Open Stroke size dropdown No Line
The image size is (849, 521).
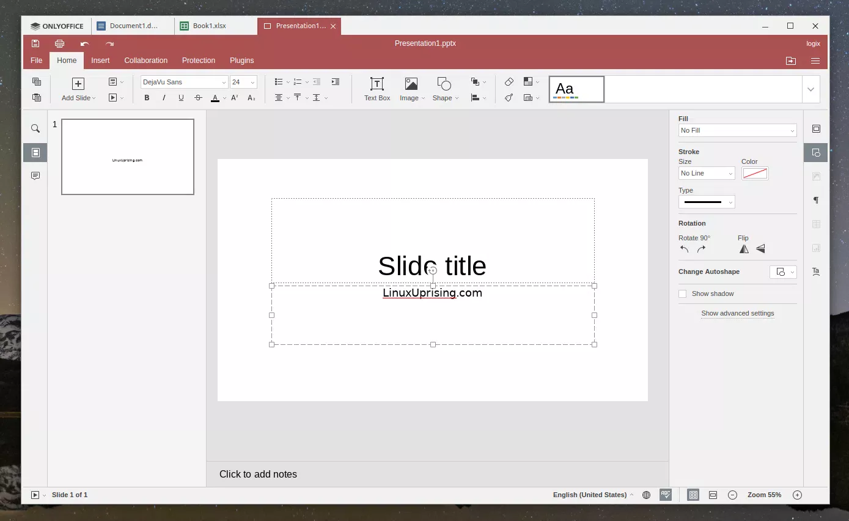click(707, 173)
